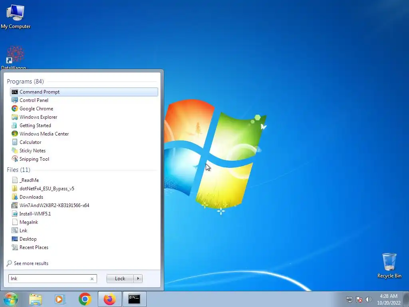Open Action Center flag tray icon
409x307 pixels.
(x=359, y=299)
